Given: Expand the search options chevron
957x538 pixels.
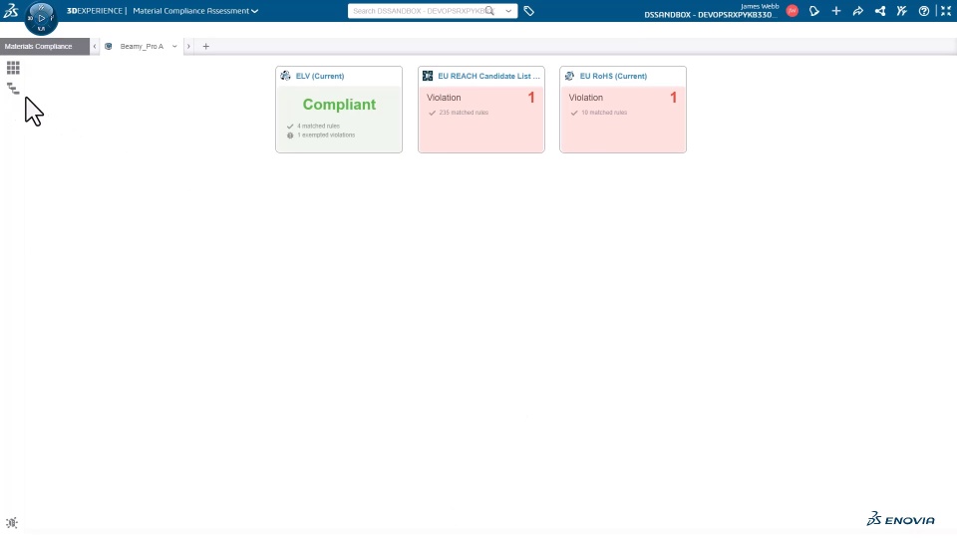Looking at the screenshot, I should pos(508,11).
